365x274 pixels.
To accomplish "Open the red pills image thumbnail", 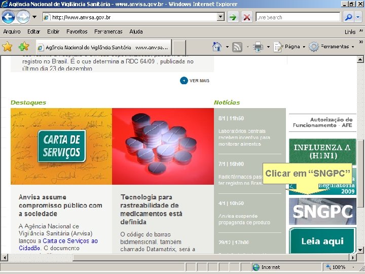I will (163, 146).
